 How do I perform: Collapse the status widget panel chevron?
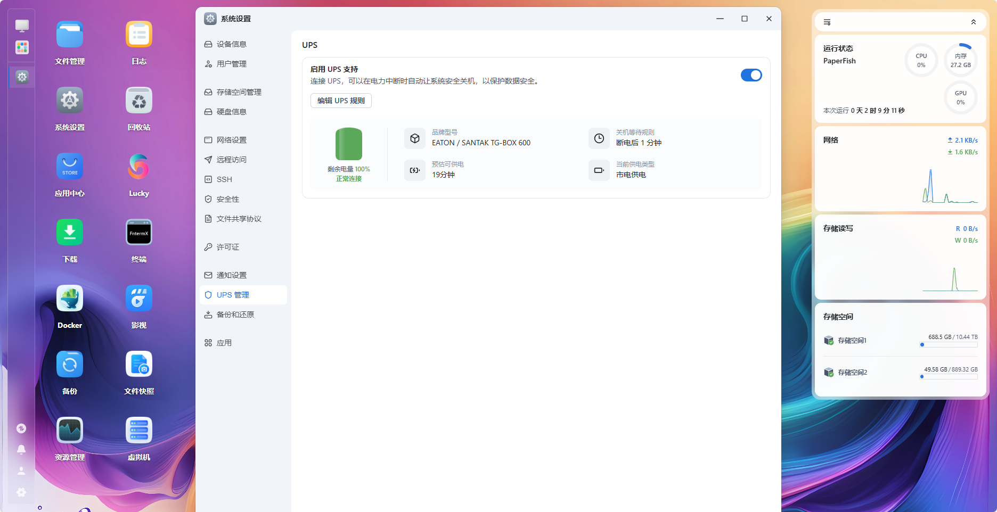973,22
